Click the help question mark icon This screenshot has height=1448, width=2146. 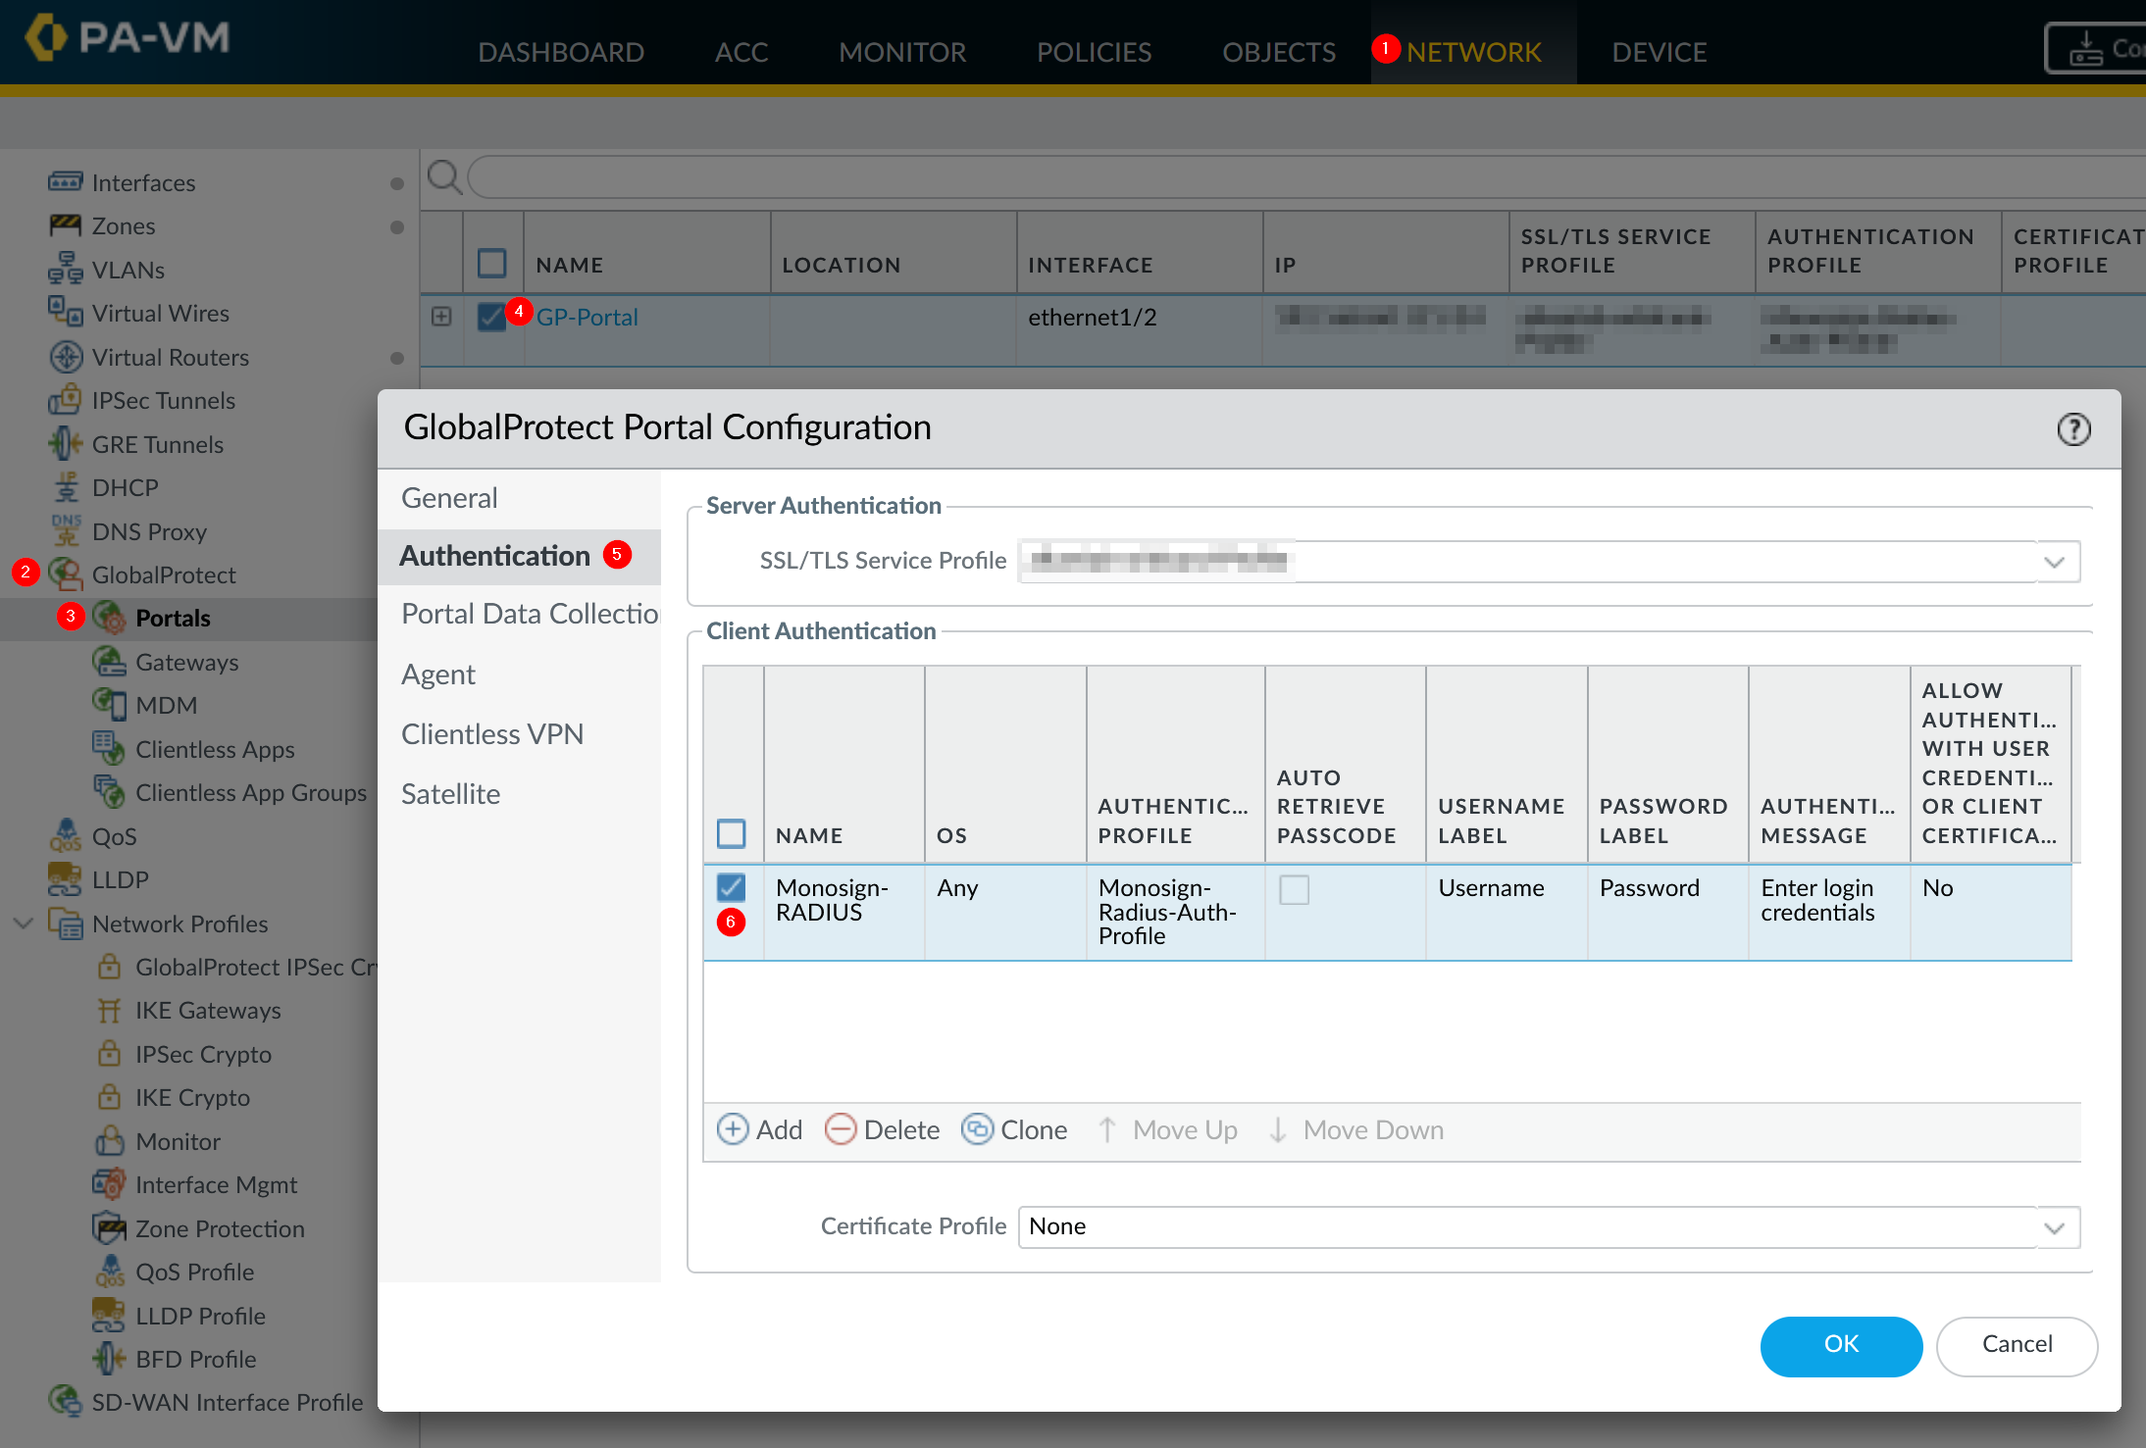pyautogui.click(x=2072, y=429)
